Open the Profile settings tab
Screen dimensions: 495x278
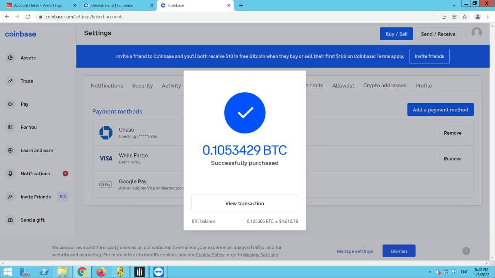tap(423, 86)
